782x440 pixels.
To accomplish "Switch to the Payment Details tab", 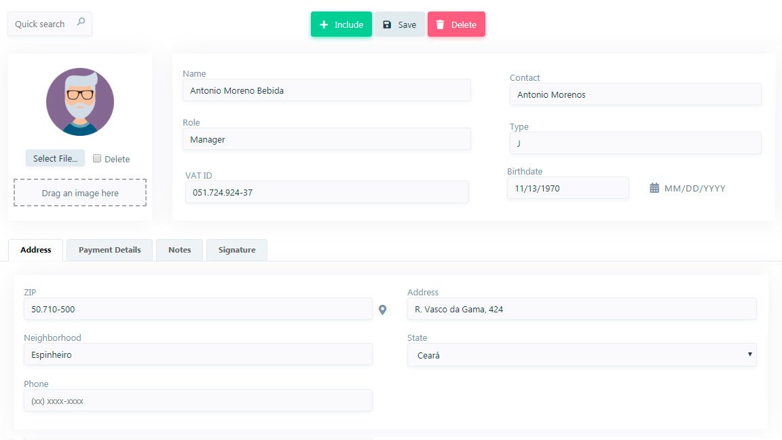I will coord(109,250).
